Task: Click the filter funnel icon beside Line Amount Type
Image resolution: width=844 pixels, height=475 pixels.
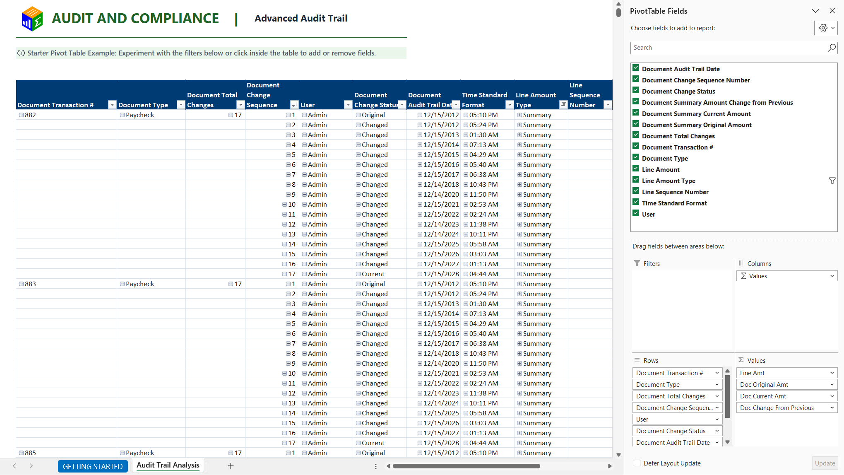Action: point(832,181)
